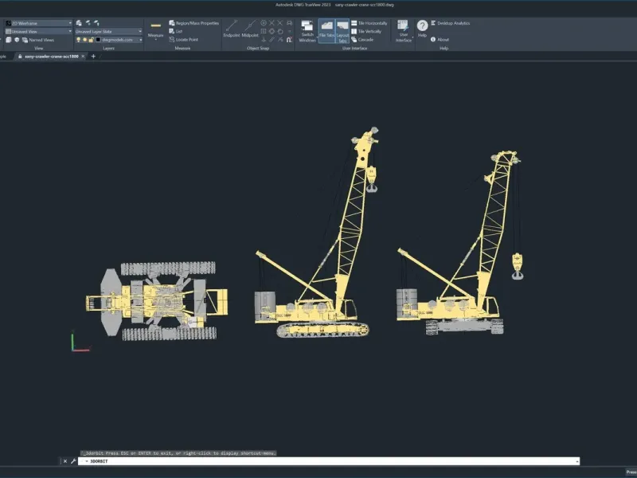Viewport: 637px width, 478px height.
Task: Open a new tab with plus button
Action: (93, 57)
